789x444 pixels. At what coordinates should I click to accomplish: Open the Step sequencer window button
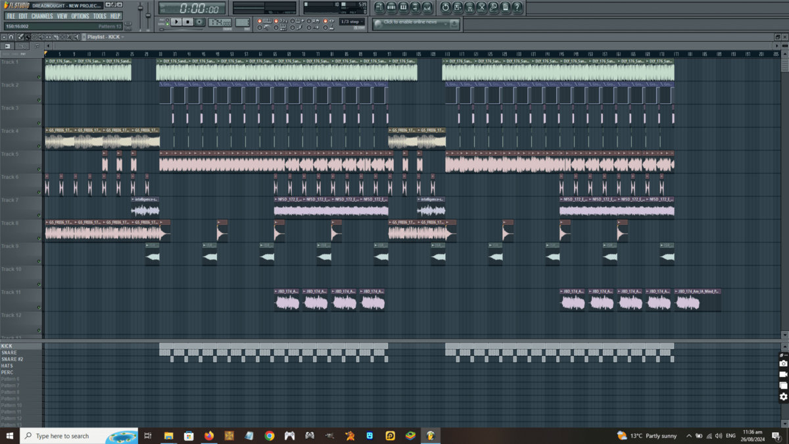coord(392,8)
